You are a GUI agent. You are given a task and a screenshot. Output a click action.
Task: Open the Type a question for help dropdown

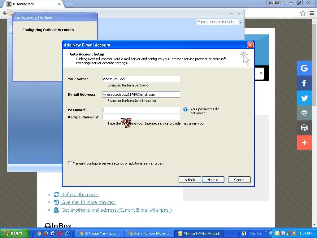pyautogui.click(x=240, y=22)
